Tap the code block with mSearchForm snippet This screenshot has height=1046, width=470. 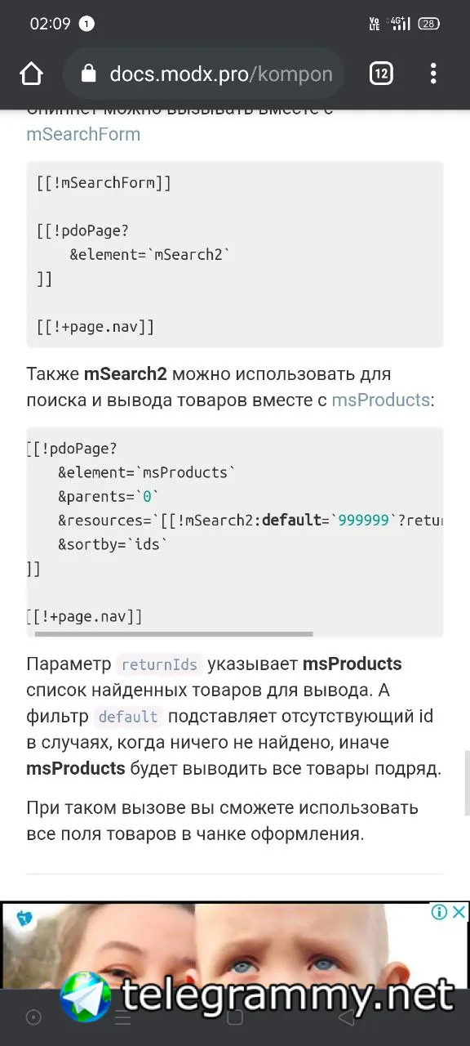point(235,254)
